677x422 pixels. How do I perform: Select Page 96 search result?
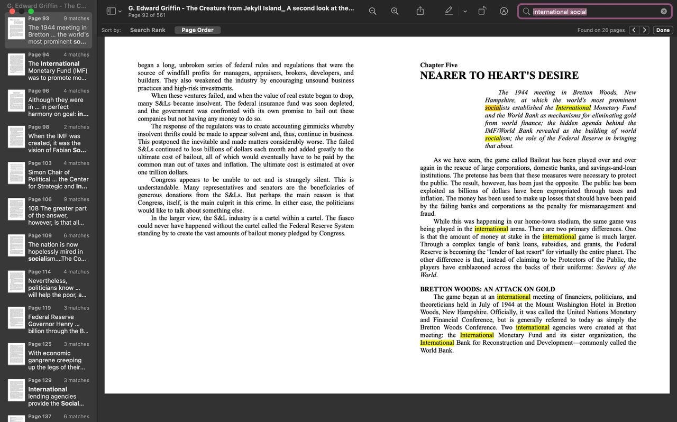[49, 103]
